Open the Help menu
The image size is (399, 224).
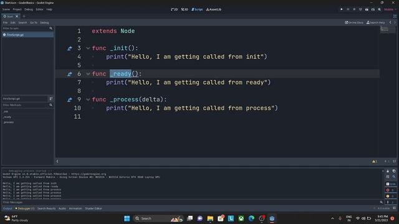pyautogui.click(x=49, y=9)
